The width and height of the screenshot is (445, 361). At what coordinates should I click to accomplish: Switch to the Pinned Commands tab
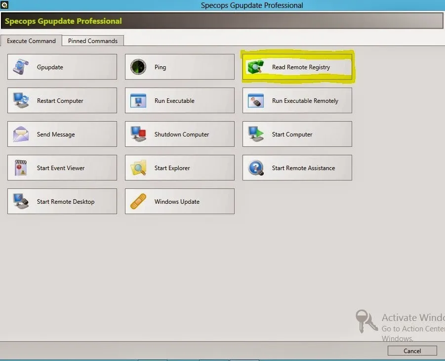pyautogui.click(x=93, y=41)
